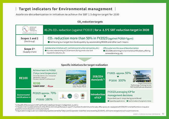Click the brown round certification badge
Viewport: 169px width, 119px height.
tap(83, 96)
